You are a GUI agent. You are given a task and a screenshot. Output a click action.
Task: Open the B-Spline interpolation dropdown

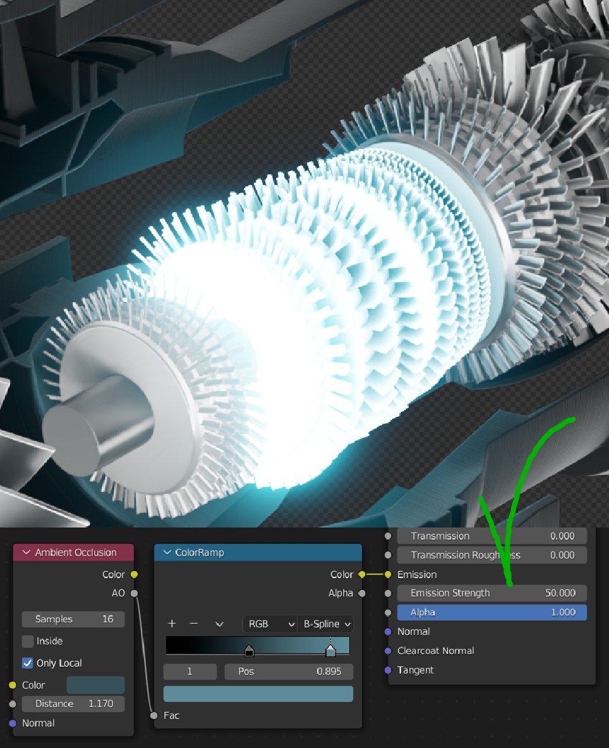325,624
